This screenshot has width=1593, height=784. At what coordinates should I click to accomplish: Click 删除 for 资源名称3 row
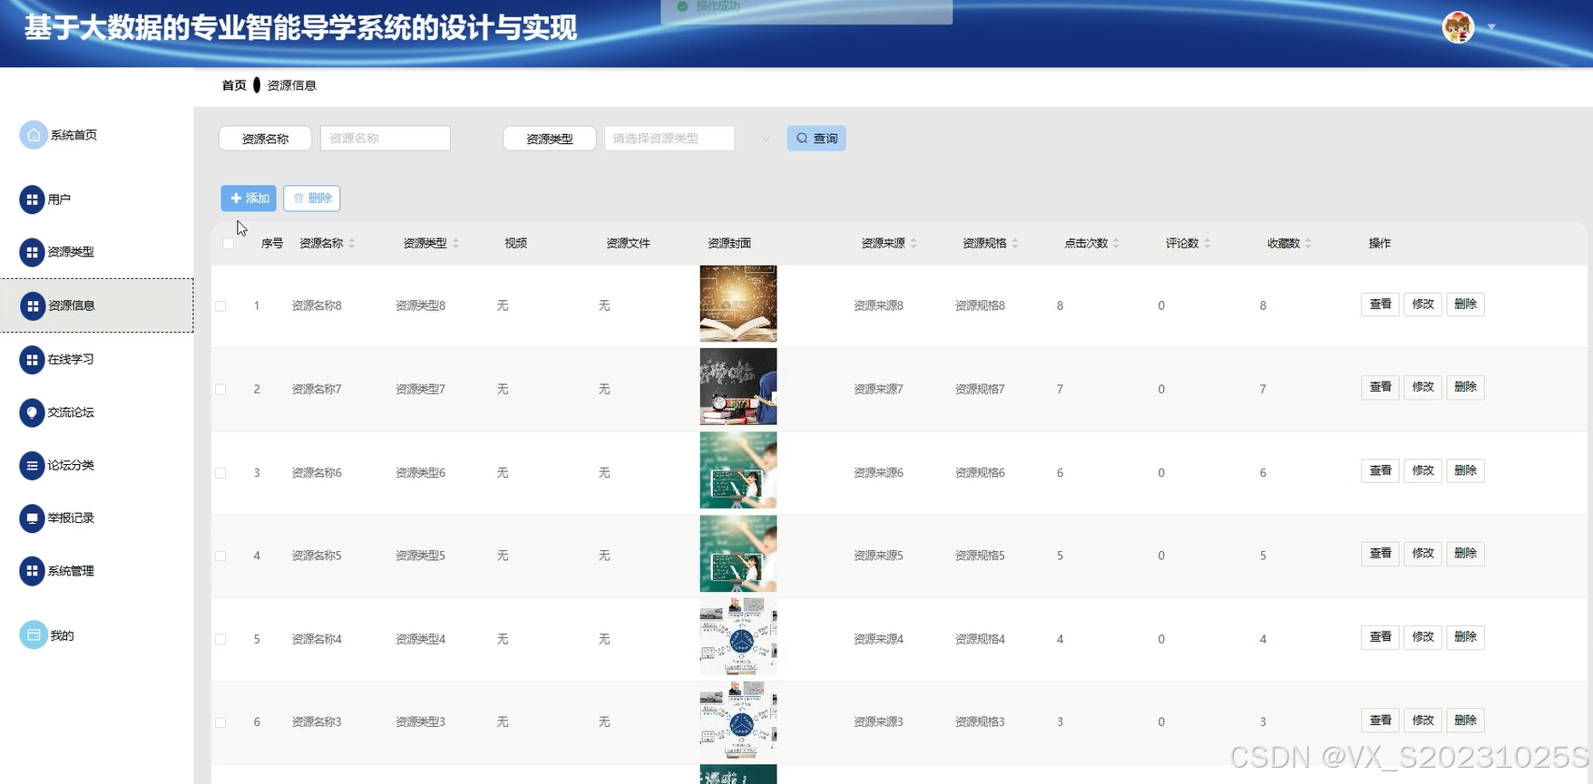1465,721
